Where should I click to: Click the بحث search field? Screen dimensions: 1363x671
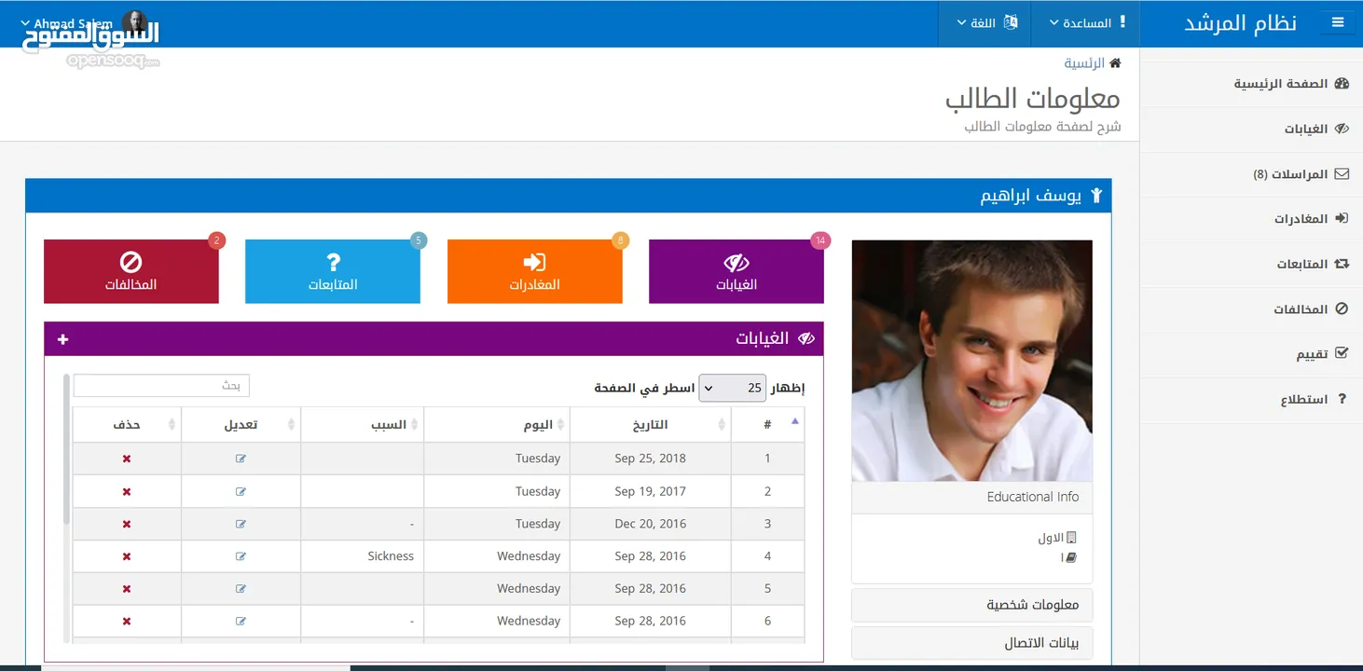[x=161, y=385]
